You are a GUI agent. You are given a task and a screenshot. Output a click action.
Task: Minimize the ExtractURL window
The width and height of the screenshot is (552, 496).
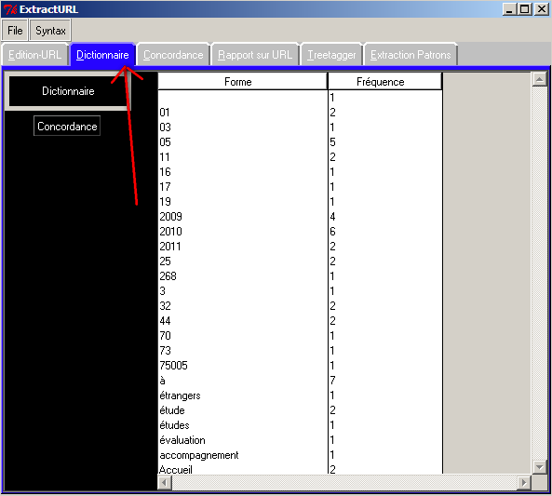pyautogui.click(x=510, y=9)
